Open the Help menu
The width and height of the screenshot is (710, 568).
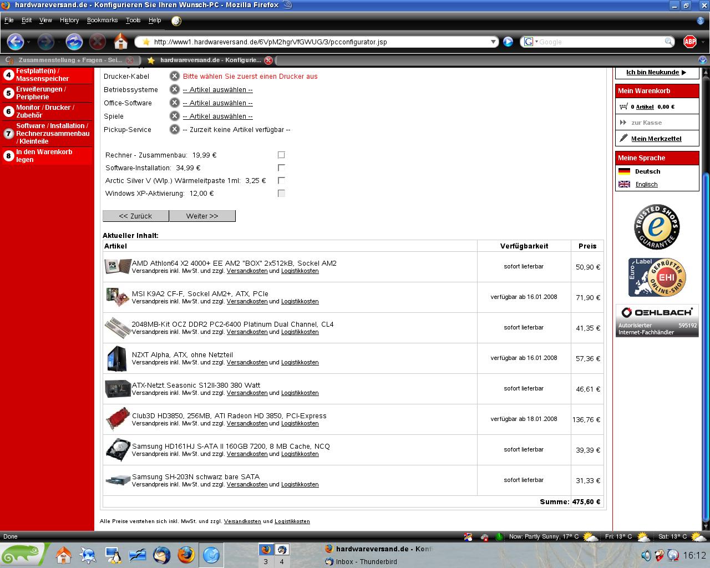point(155,20)
